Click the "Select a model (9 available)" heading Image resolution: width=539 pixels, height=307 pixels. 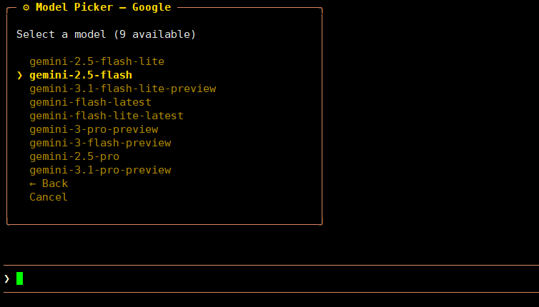tap(106, 34)
